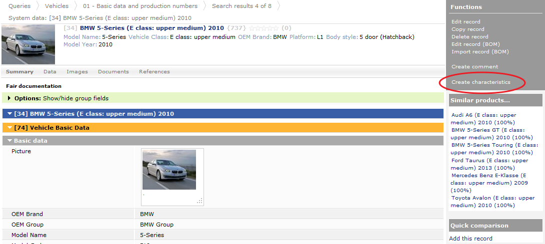The width and height of the screenshot is (545, 244).
Task: Click the Model Name value 5-Series in table
Action: click(152, 235)
